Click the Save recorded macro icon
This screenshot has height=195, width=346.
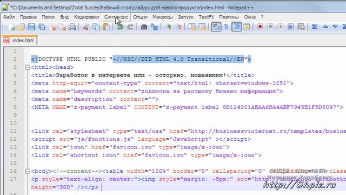tap(301, 27)
